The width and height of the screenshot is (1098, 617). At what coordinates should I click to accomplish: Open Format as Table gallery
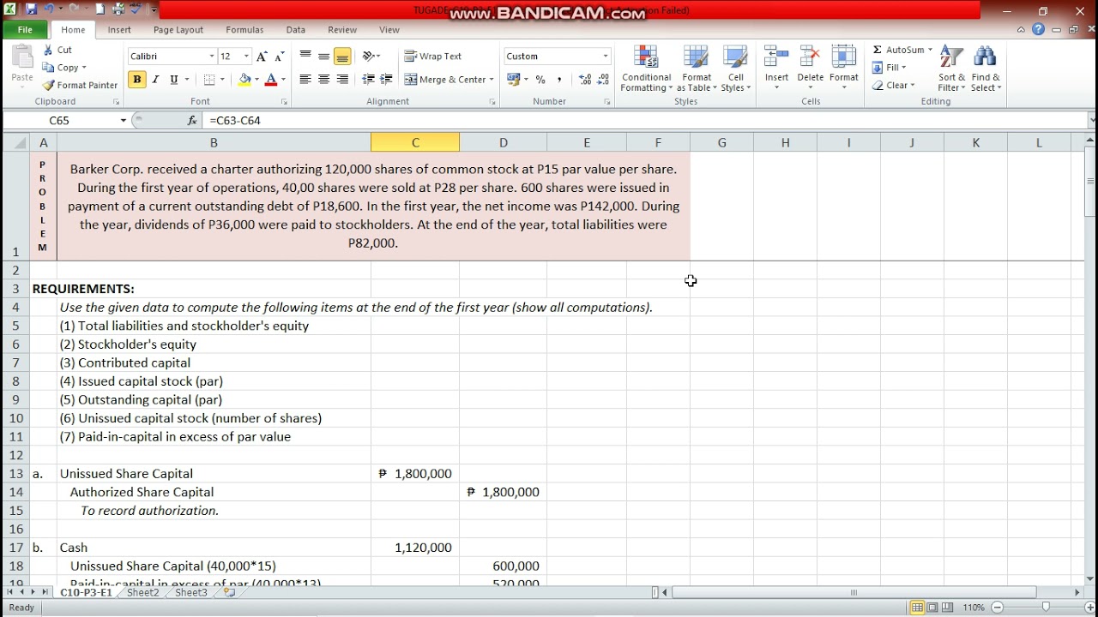click(x=697, y=69)
